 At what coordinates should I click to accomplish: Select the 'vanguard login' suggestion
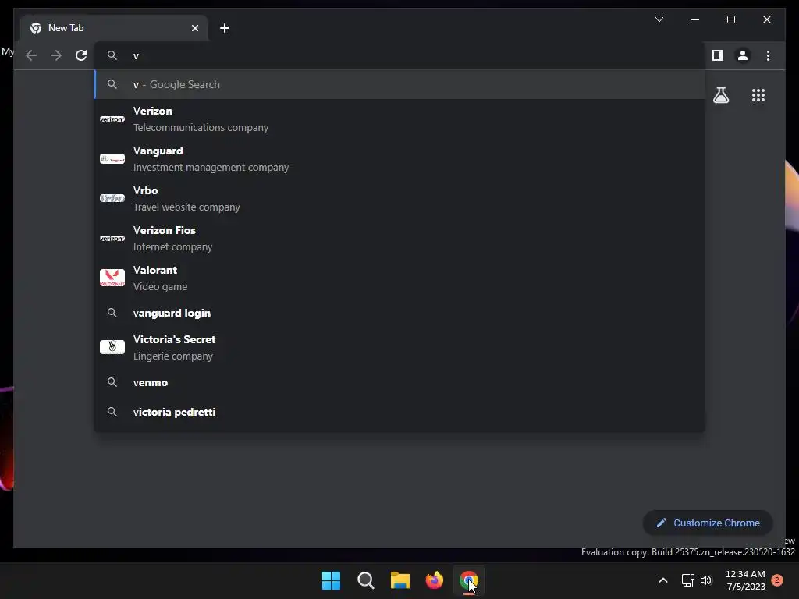[x=400, y=313]
